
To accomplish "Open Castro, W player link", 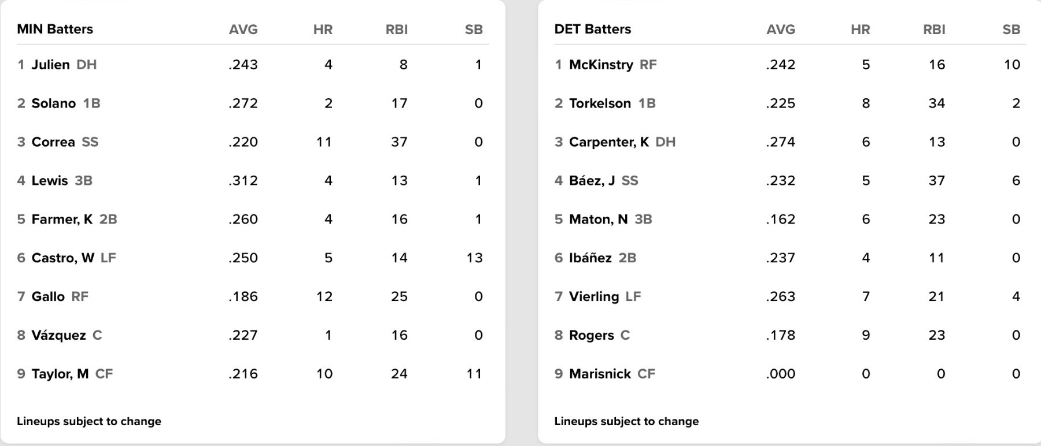I will pyautogui.click(x=62, y=258).
